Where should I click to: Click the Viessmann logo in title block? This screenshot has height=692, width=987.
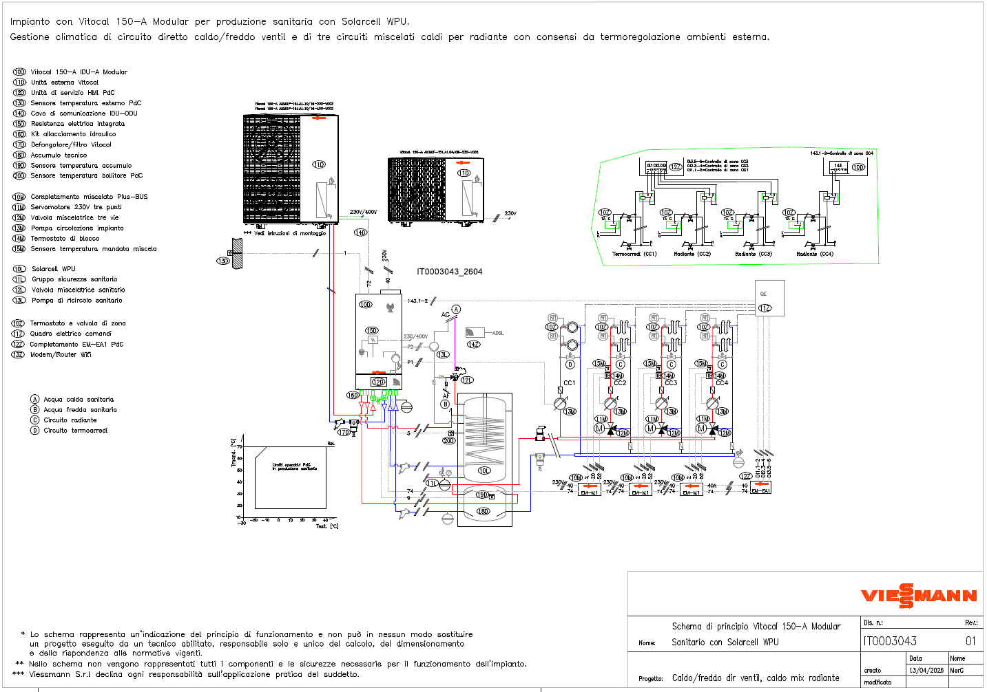pos(918,596)
